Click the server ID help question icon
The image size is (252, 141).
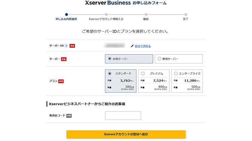pos(66,46)
